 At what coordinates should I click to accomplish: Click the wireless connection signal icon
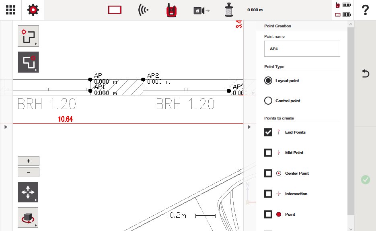coord(143,10)
